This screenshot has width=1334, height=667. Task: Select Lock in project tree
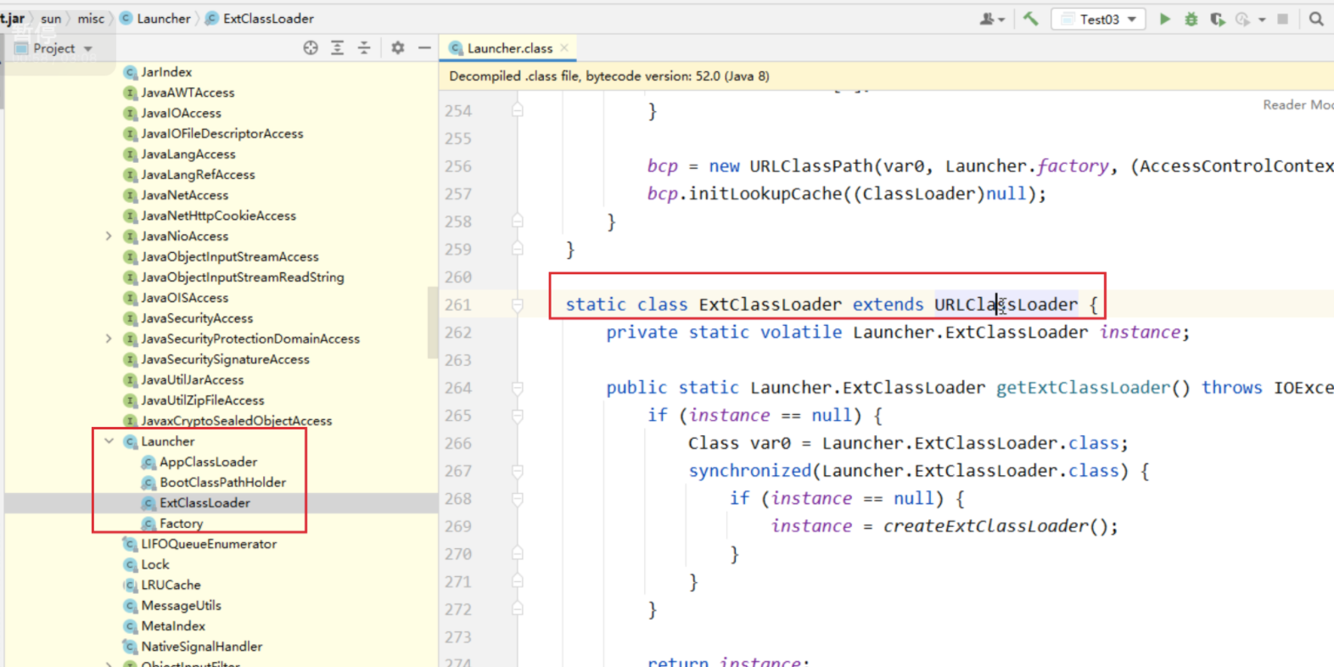click(x=154, y=564)
